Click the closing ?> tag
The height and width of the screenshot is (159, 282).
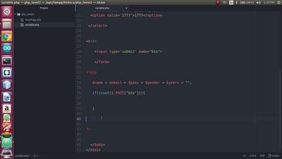tap(88, 129)
